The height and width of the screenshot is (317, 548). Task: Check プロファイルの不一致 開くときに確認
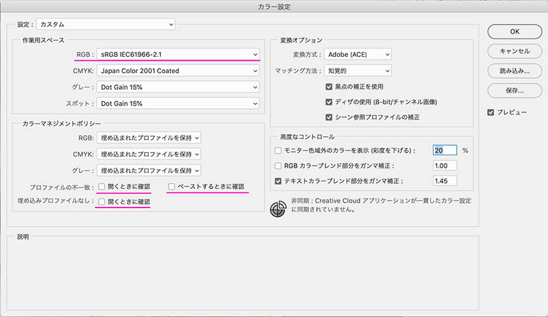coord(101,187)
